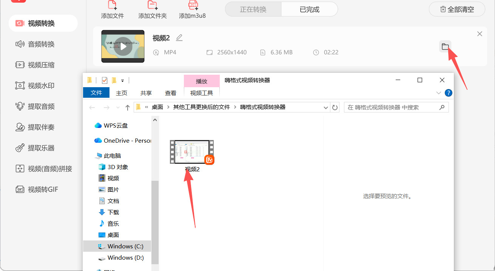Select WPS云盘 in navigation pane

pos(111,126)
